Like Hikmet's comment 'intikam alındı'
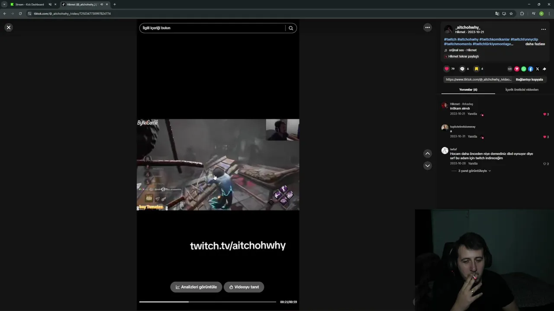Viewport: 554px width, 311px height. [544, 114]
